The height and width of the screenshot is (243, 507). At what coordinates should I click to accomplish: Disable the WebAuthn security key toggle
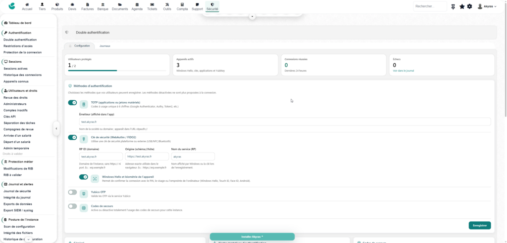coord(72,137)
